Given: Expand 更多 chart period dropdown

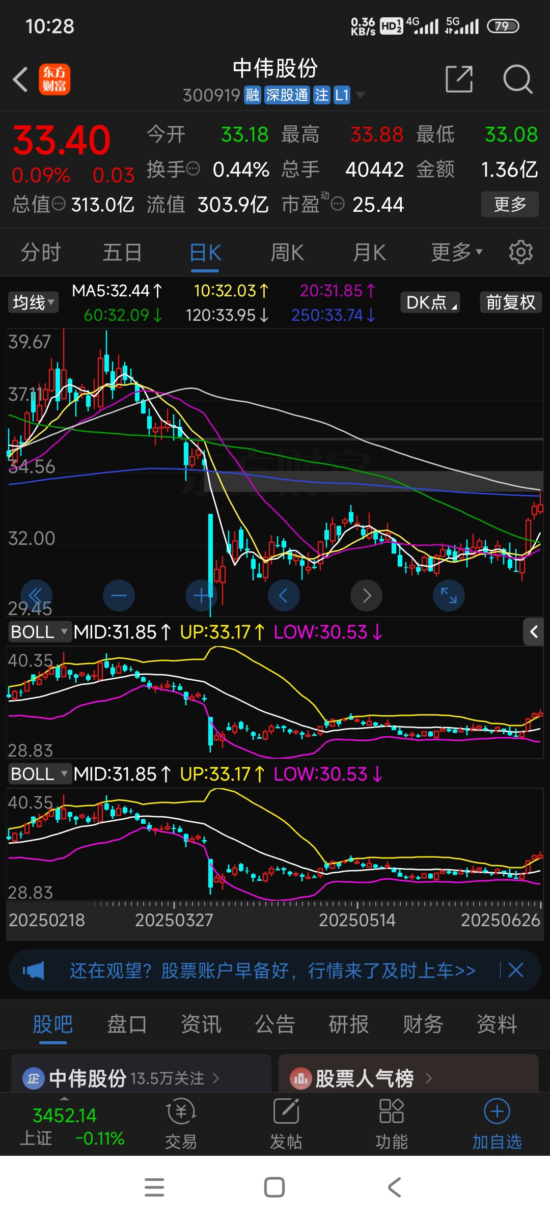Looking at the screenshot, I should (x=457, y=252).
